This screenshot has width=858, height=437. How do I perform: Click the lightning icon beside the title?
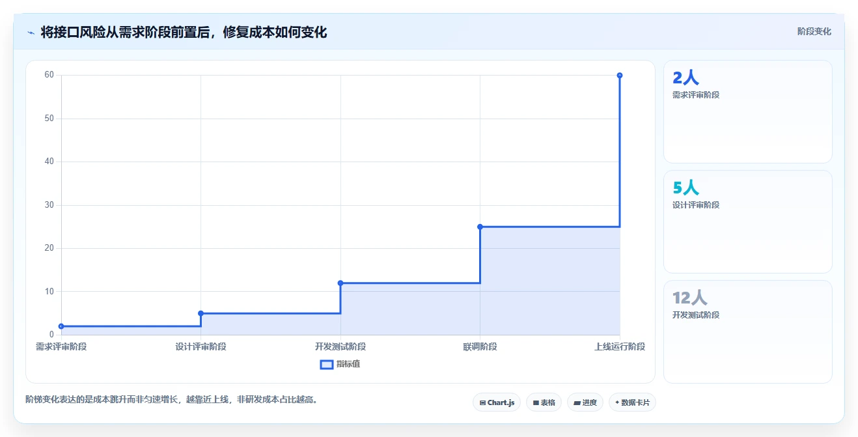[x=31, y=32]
